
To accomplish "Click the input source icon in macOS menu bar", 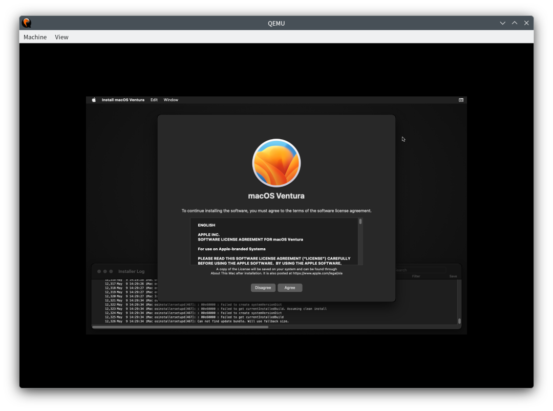I will click(461, 100).
